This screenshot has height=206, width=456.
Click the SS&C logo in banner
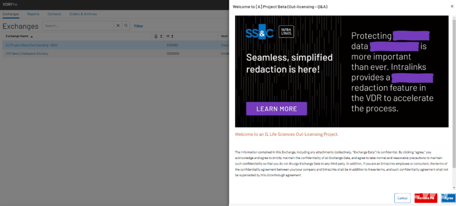coord(259,33)
